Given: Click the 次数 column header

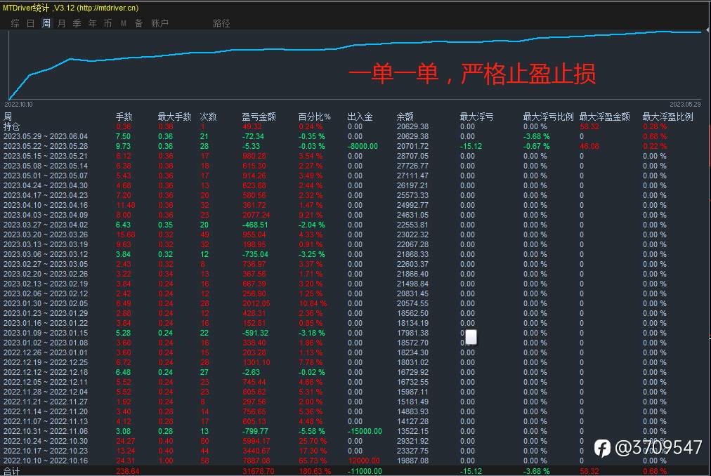Looking at the screenshot, I should (x=209, y=117).
